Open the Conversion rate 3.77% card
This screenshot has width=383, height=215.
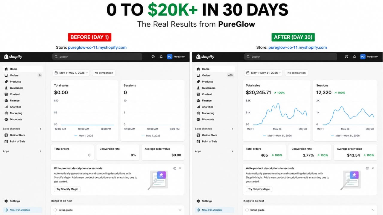[x=310, y=152]
